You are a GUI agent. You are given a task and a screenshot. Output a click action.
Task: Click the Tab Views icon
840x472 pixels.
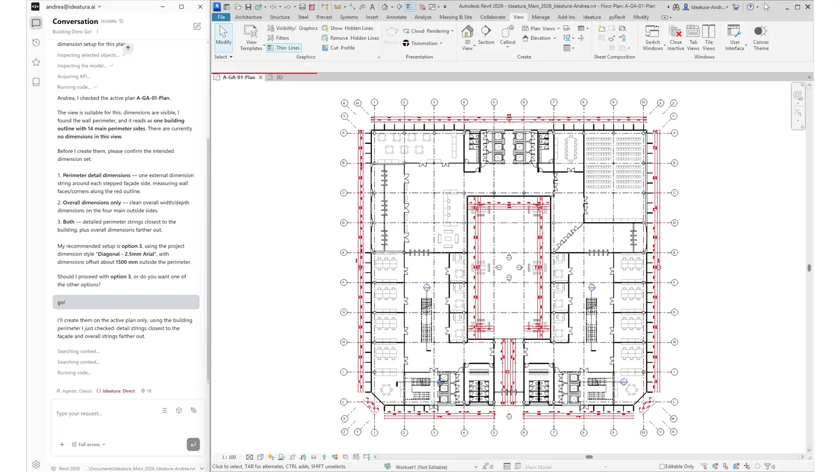[693, 31]
